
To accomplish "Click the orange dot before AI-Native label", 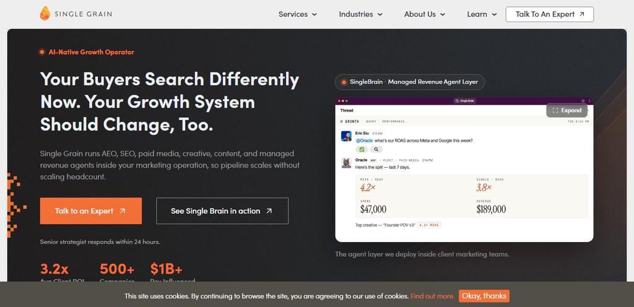I will click(x=41, y=52).
